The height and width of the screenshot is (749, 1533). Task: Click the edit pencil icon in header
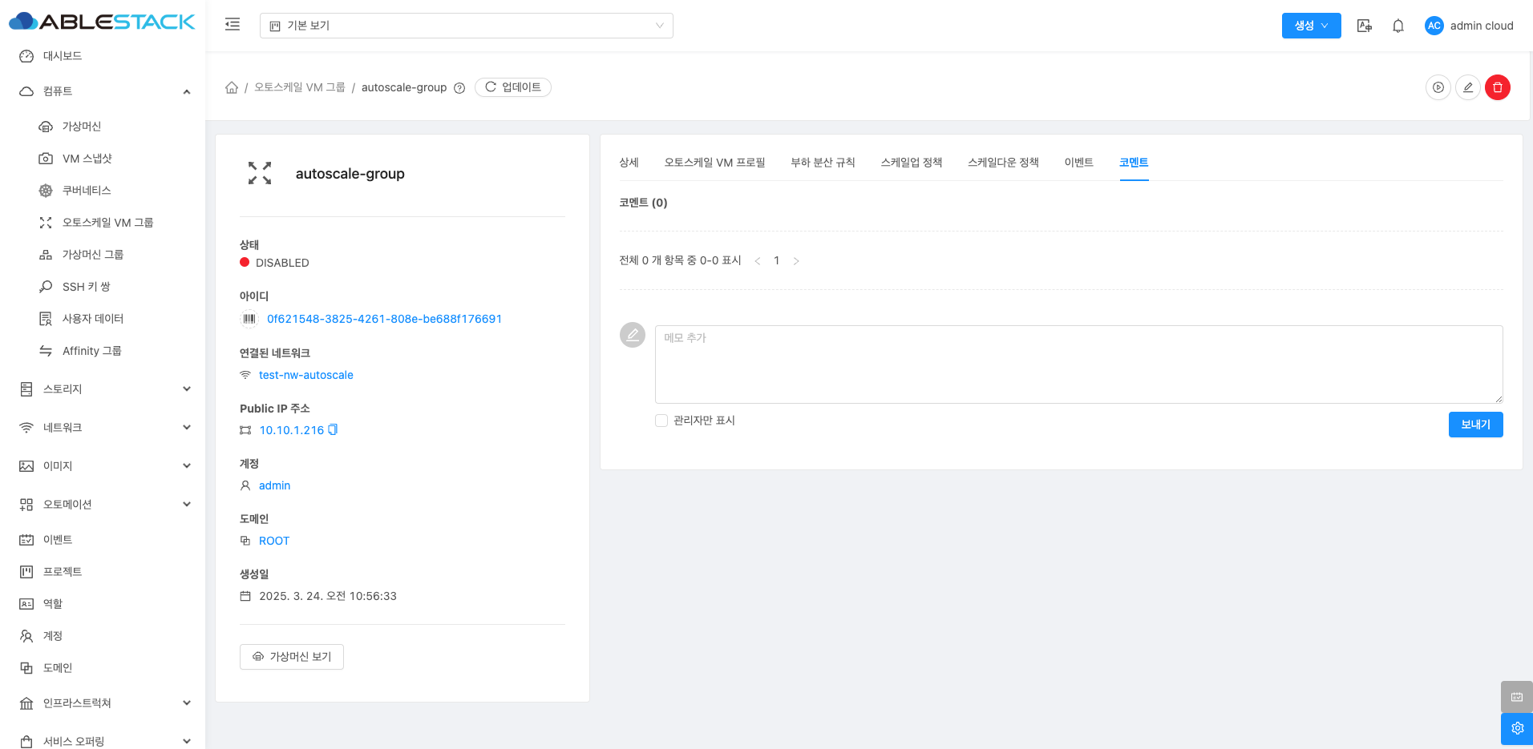click(x=1467, y=87)
